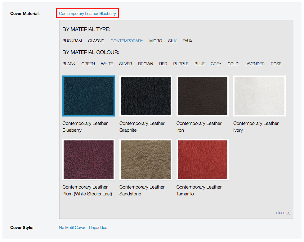Viewport: 304px width, 242px height.
Task: Filter materials by Classic type
Action: click(x=96, y=41)
